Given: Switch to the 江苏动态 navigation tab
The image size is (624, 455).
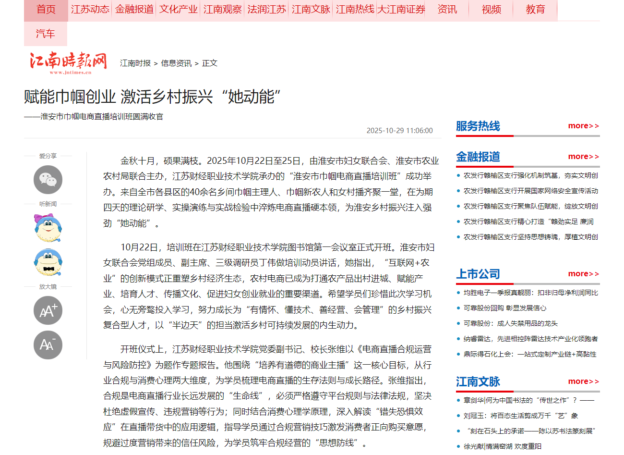Looking at the screenshot, I should pos(90,10).
